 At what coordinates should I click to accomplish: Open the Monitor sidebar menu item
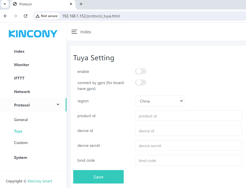coord(22,65)
